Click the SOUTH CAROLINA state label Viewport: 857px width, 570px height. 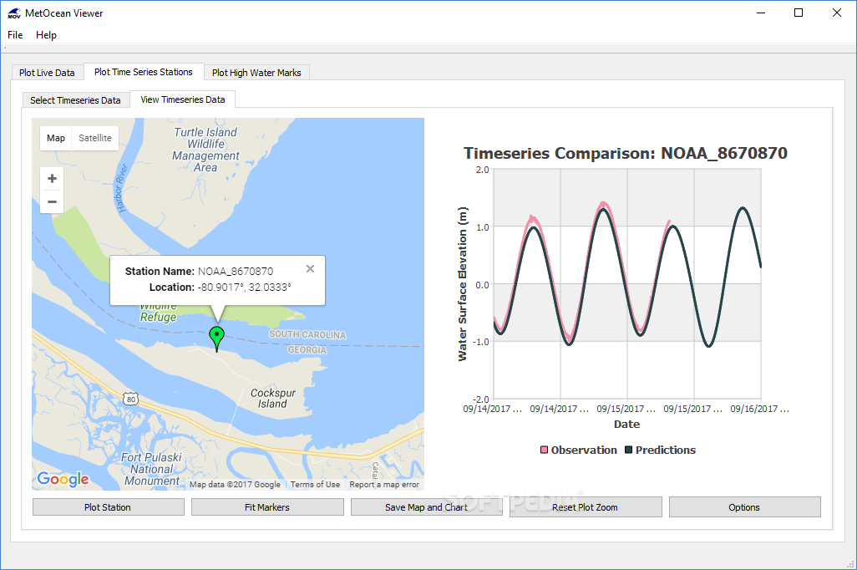[x=307, y=334]
